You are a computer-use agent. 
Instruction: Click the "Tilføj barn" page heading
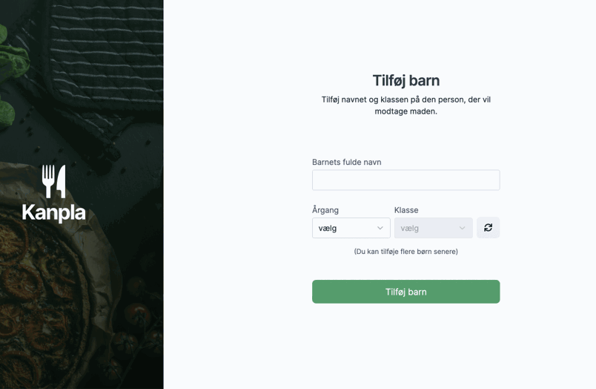pos(405,80)
